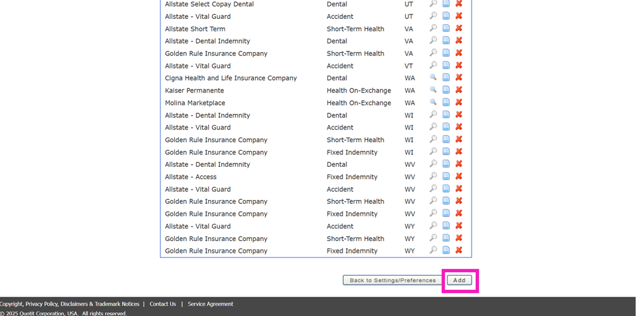Click magnifier for Allstate Vital Guard WV
This screenshot has width=636, height=316.
[433, 188]
